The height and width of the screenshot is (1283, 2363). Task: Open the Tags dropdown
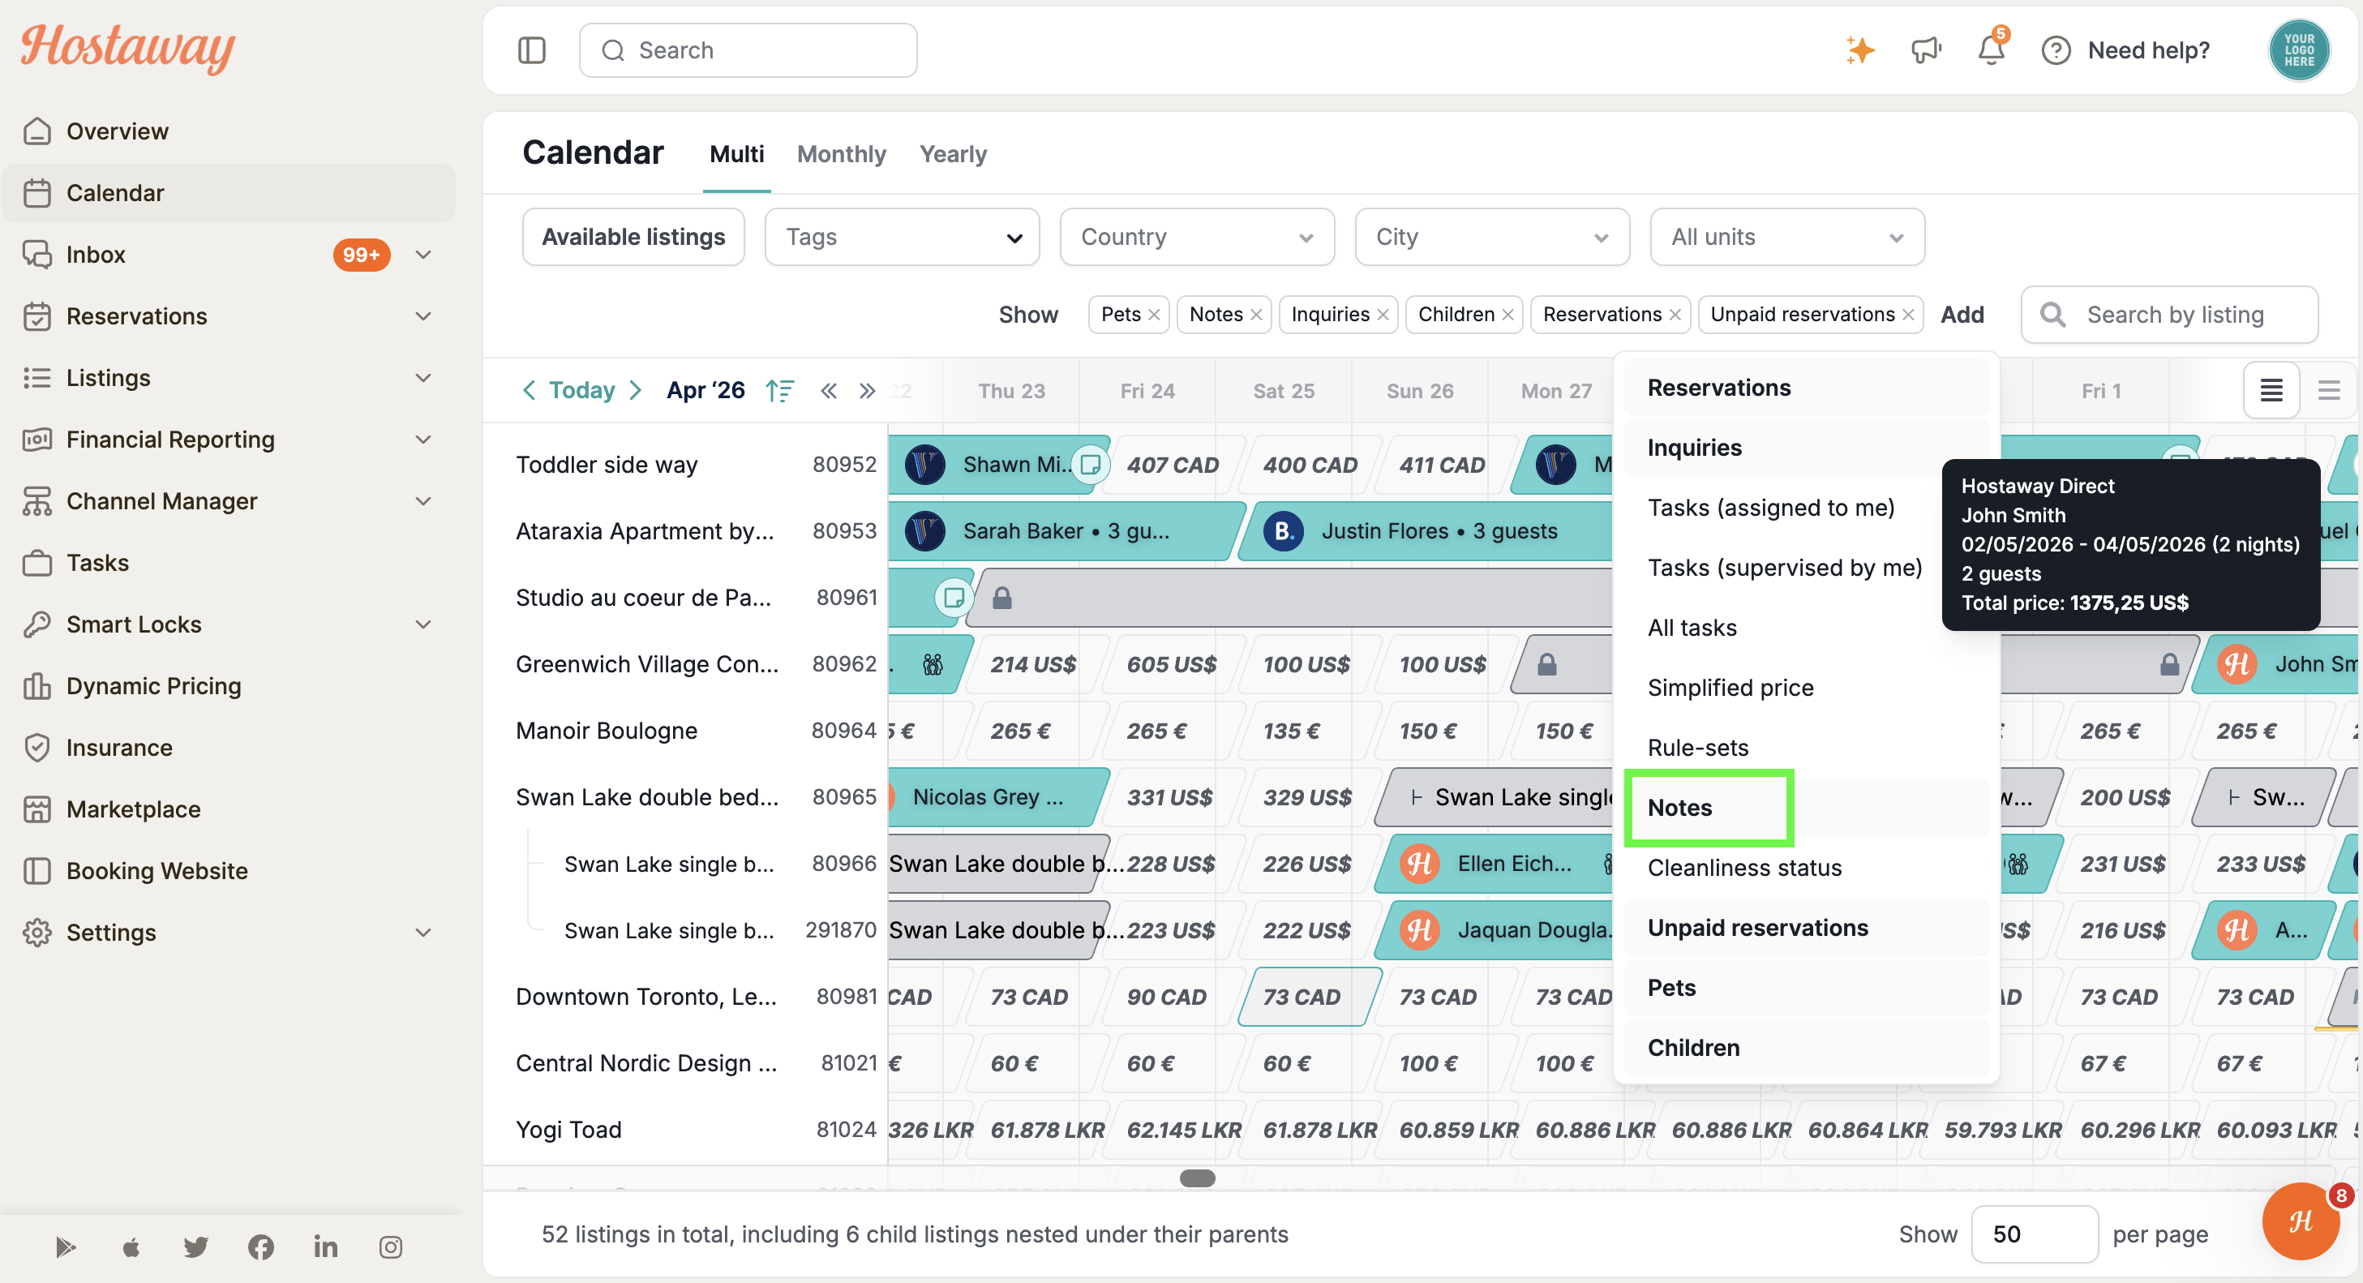[902, 238]
